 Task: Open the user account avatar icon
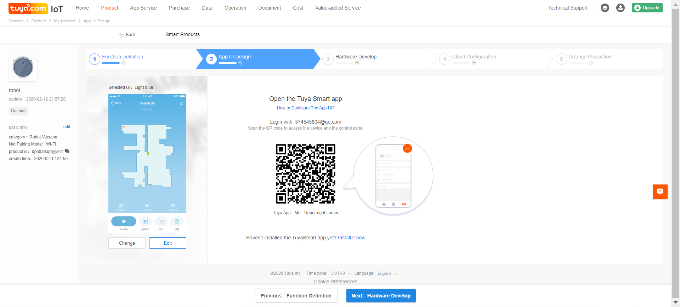point(620,8)
